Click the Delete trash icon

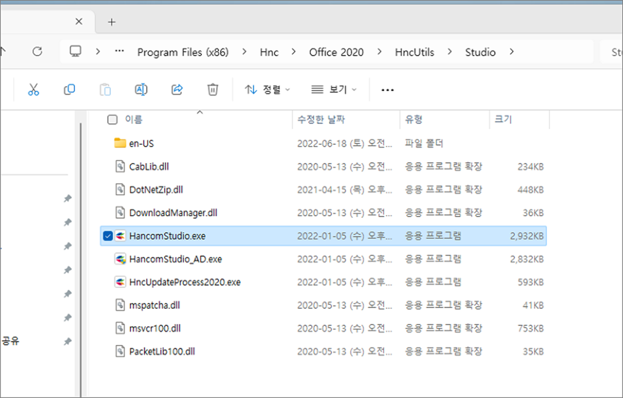point(213,90)
